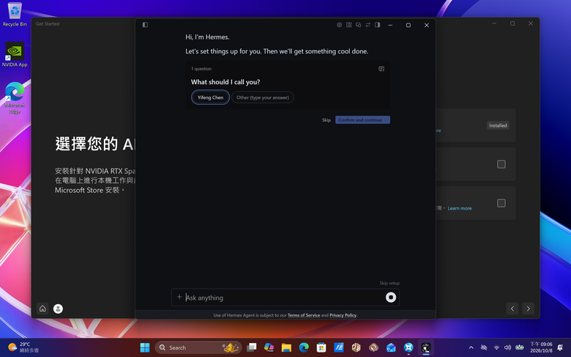571x357 pixels.
Task: Click the feedback icon on the question card
Action: click(381, 69)
